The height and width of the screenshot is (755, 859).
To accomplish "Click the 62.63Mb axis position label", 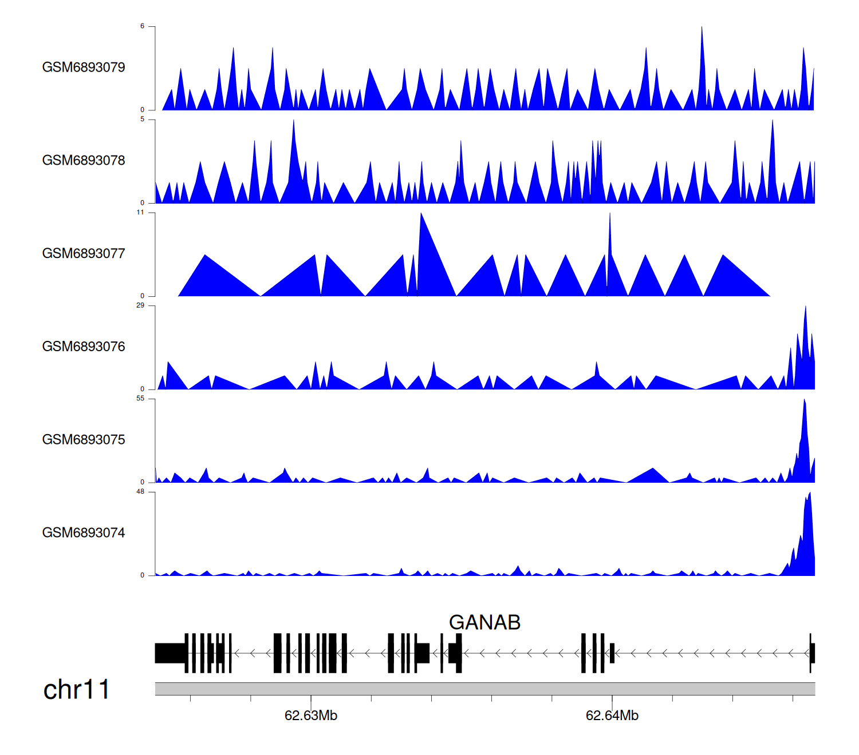I will (x=311, y=716).
